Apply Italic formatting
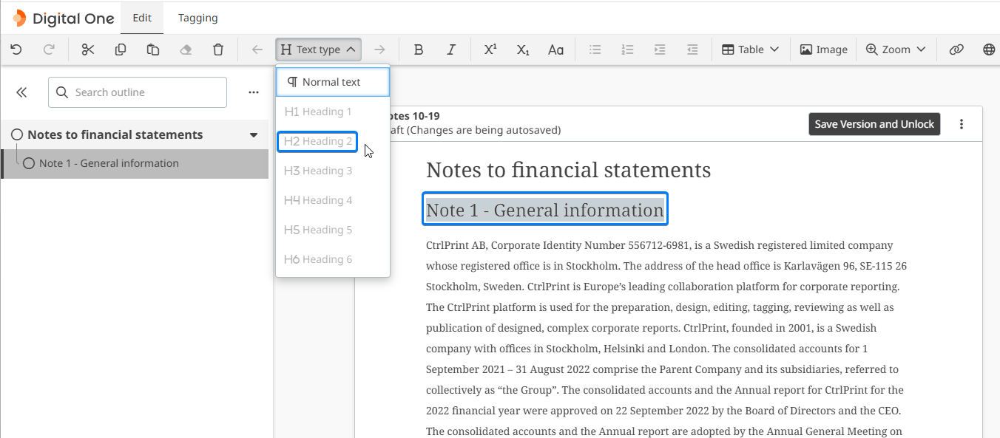The width and height of the screenshot is (1000, 438). click(451, 49)
